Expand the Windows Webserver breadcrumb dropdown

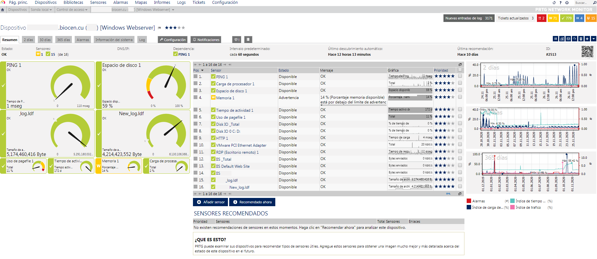tap(173, 10)
